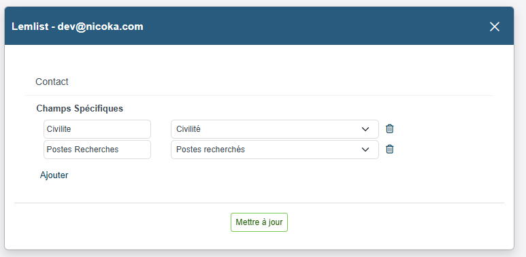Click the selected value text Postes recherchés
526x257 pixels.
coord(210,150)
